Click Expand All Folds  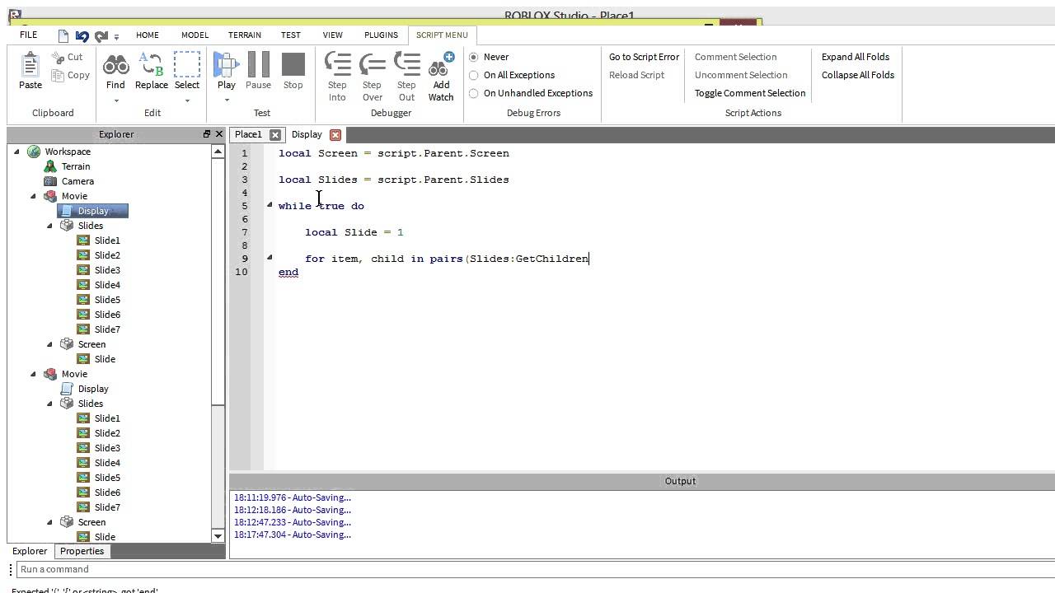[x=856, y=57]
